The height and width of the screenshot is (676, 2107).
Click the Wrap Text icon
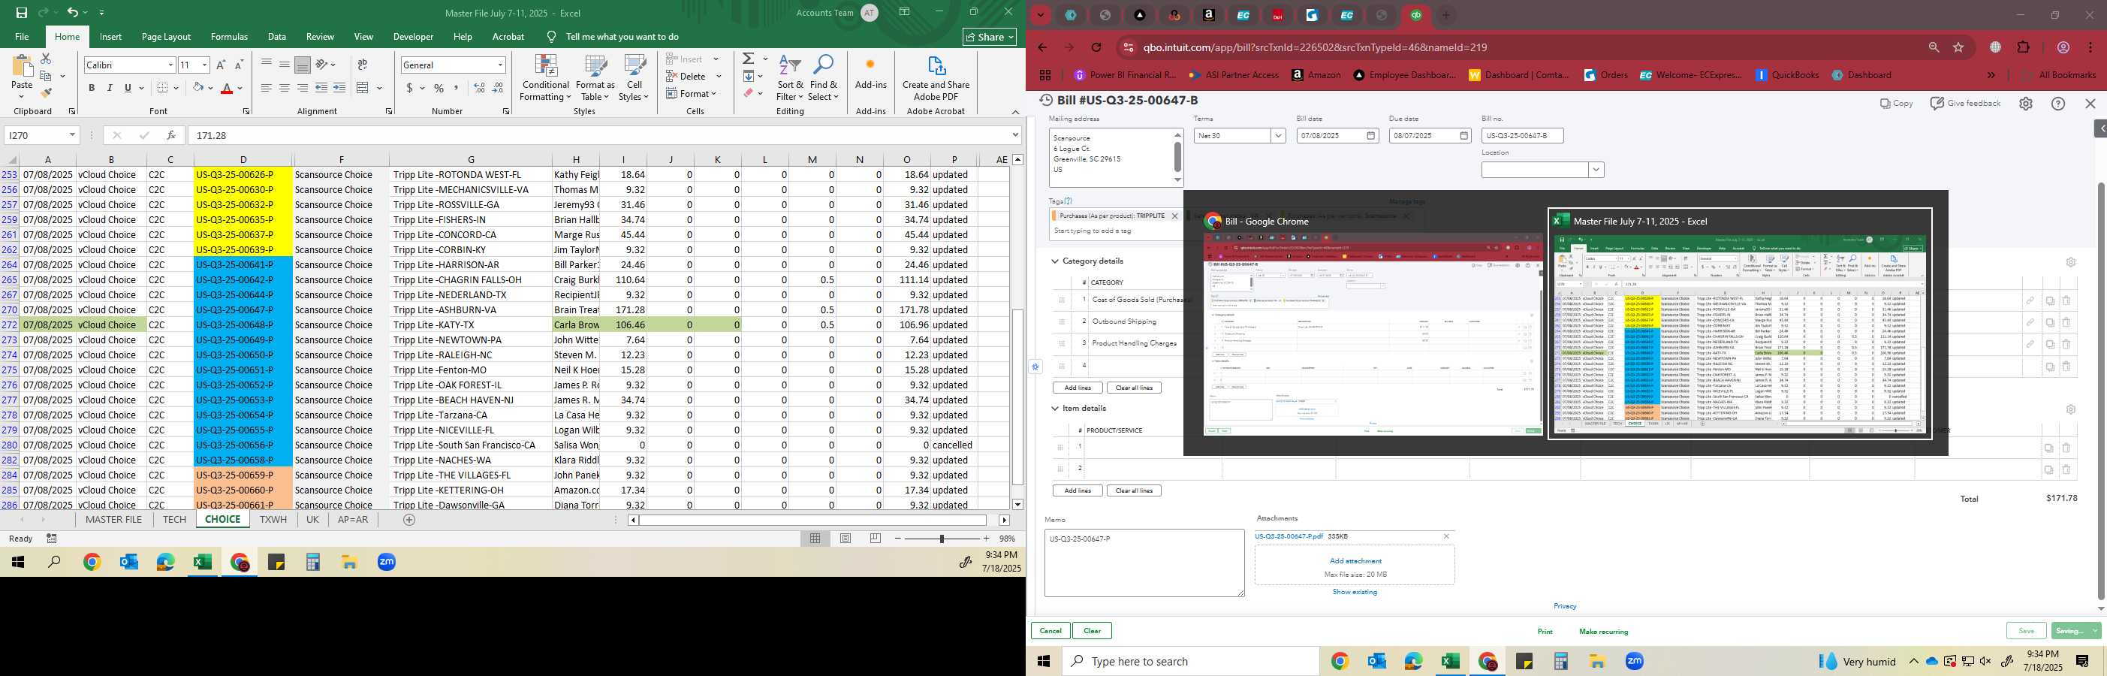[363, 65]
